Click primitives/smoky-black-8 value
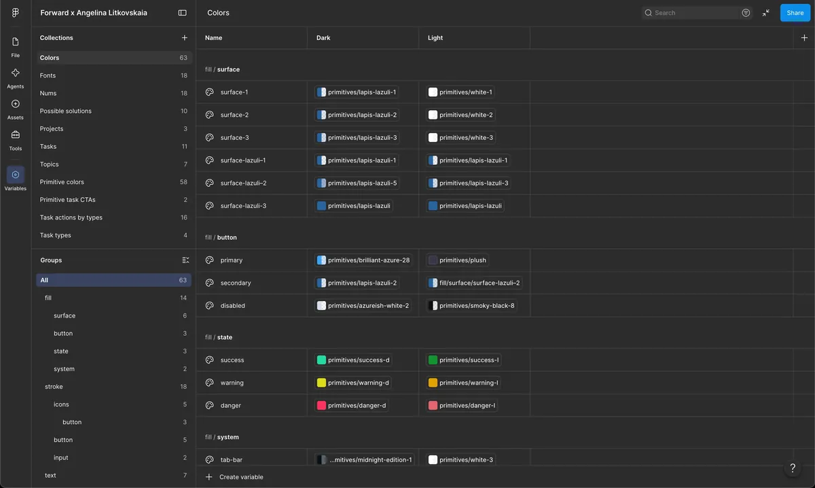 tap(472, 306)
